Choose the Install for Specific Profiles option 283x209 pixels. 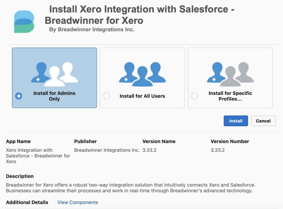[x=195, y=96]
